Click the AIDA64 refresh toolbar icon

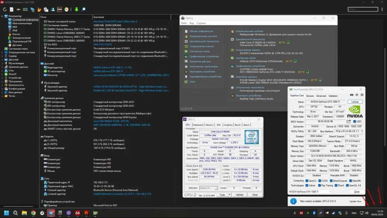point(5,9)
